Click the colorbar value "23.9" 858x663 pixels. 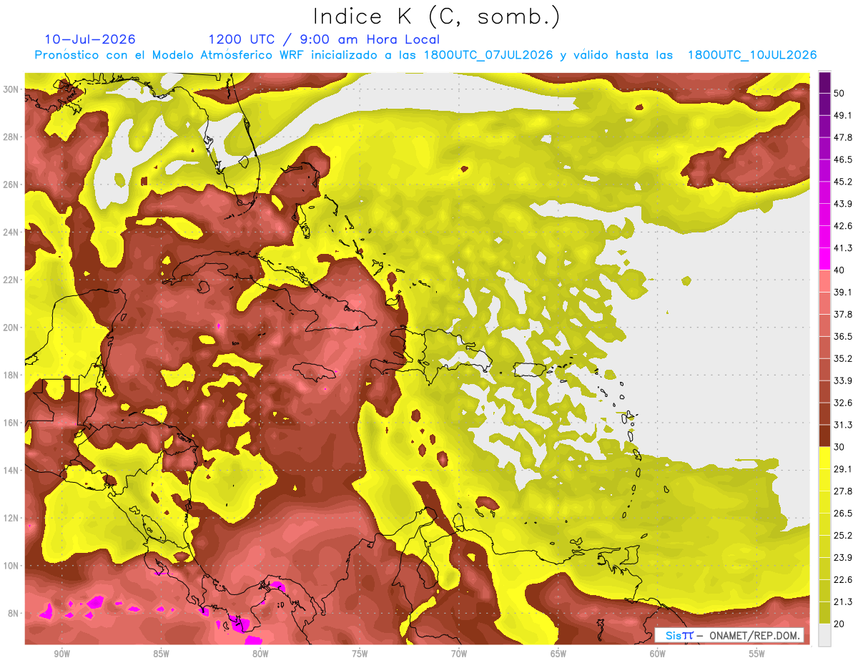pos(843,558)
